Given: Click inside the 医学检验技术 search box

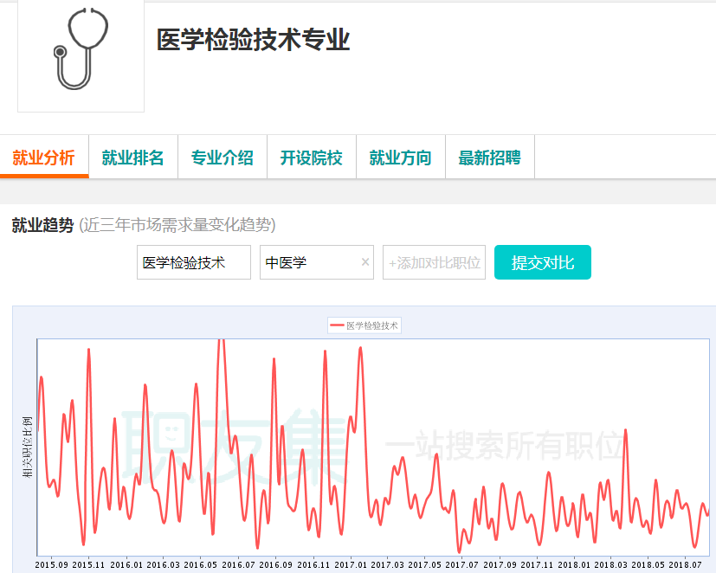Looking at the screenshot, I should pyautogui.click(x=193, y=262).
